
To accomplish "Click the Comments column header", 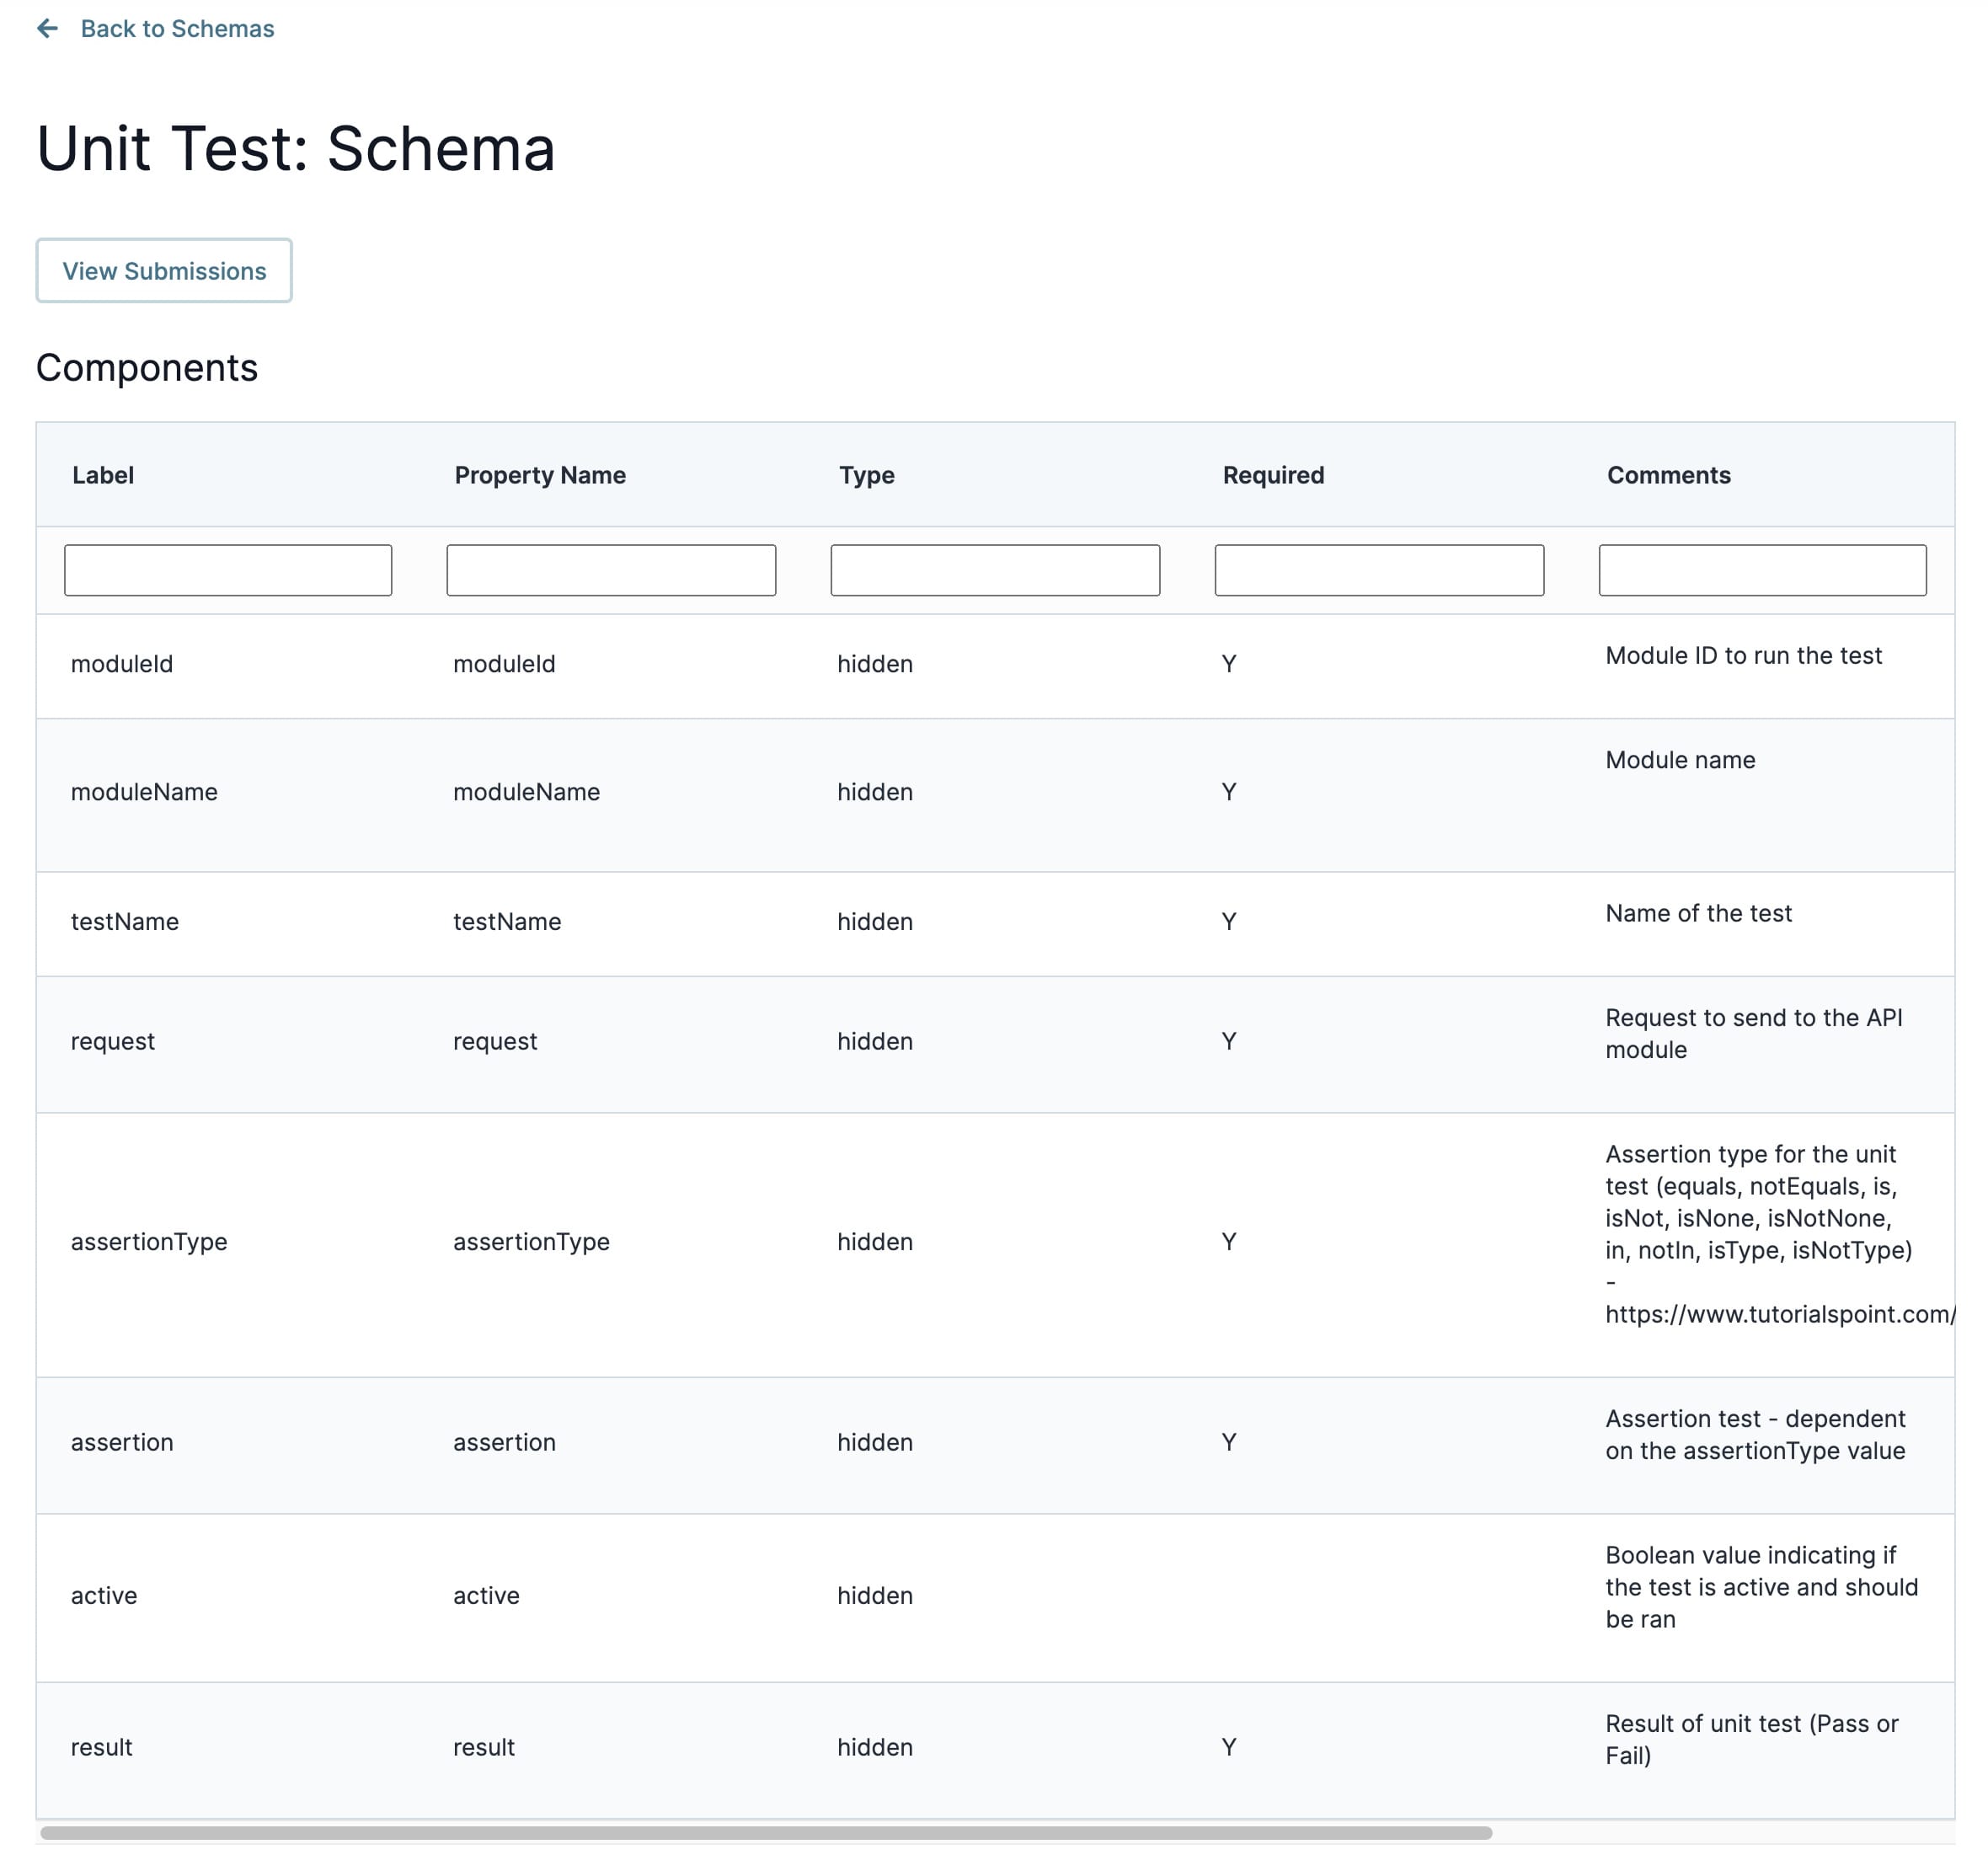I will click(1669, 476).
